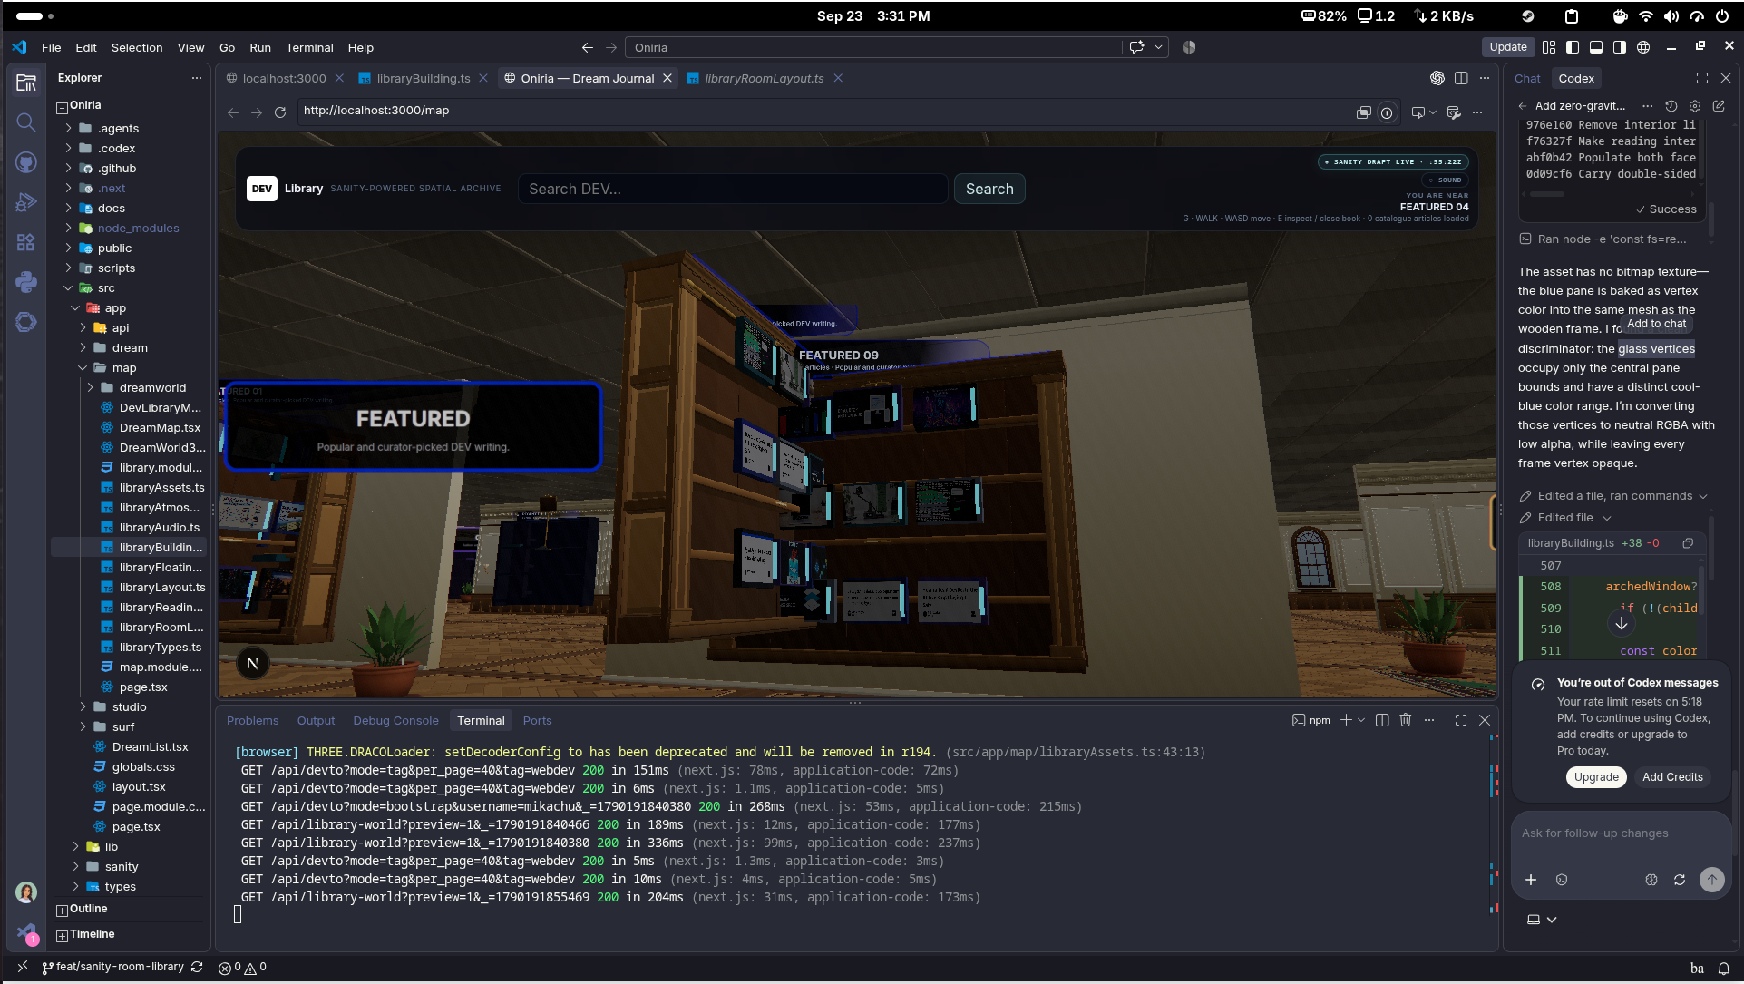Copy the libraryBuilding.ts diff
The width and height of the screenshot is (1744, 984).
pos(1688,543)
